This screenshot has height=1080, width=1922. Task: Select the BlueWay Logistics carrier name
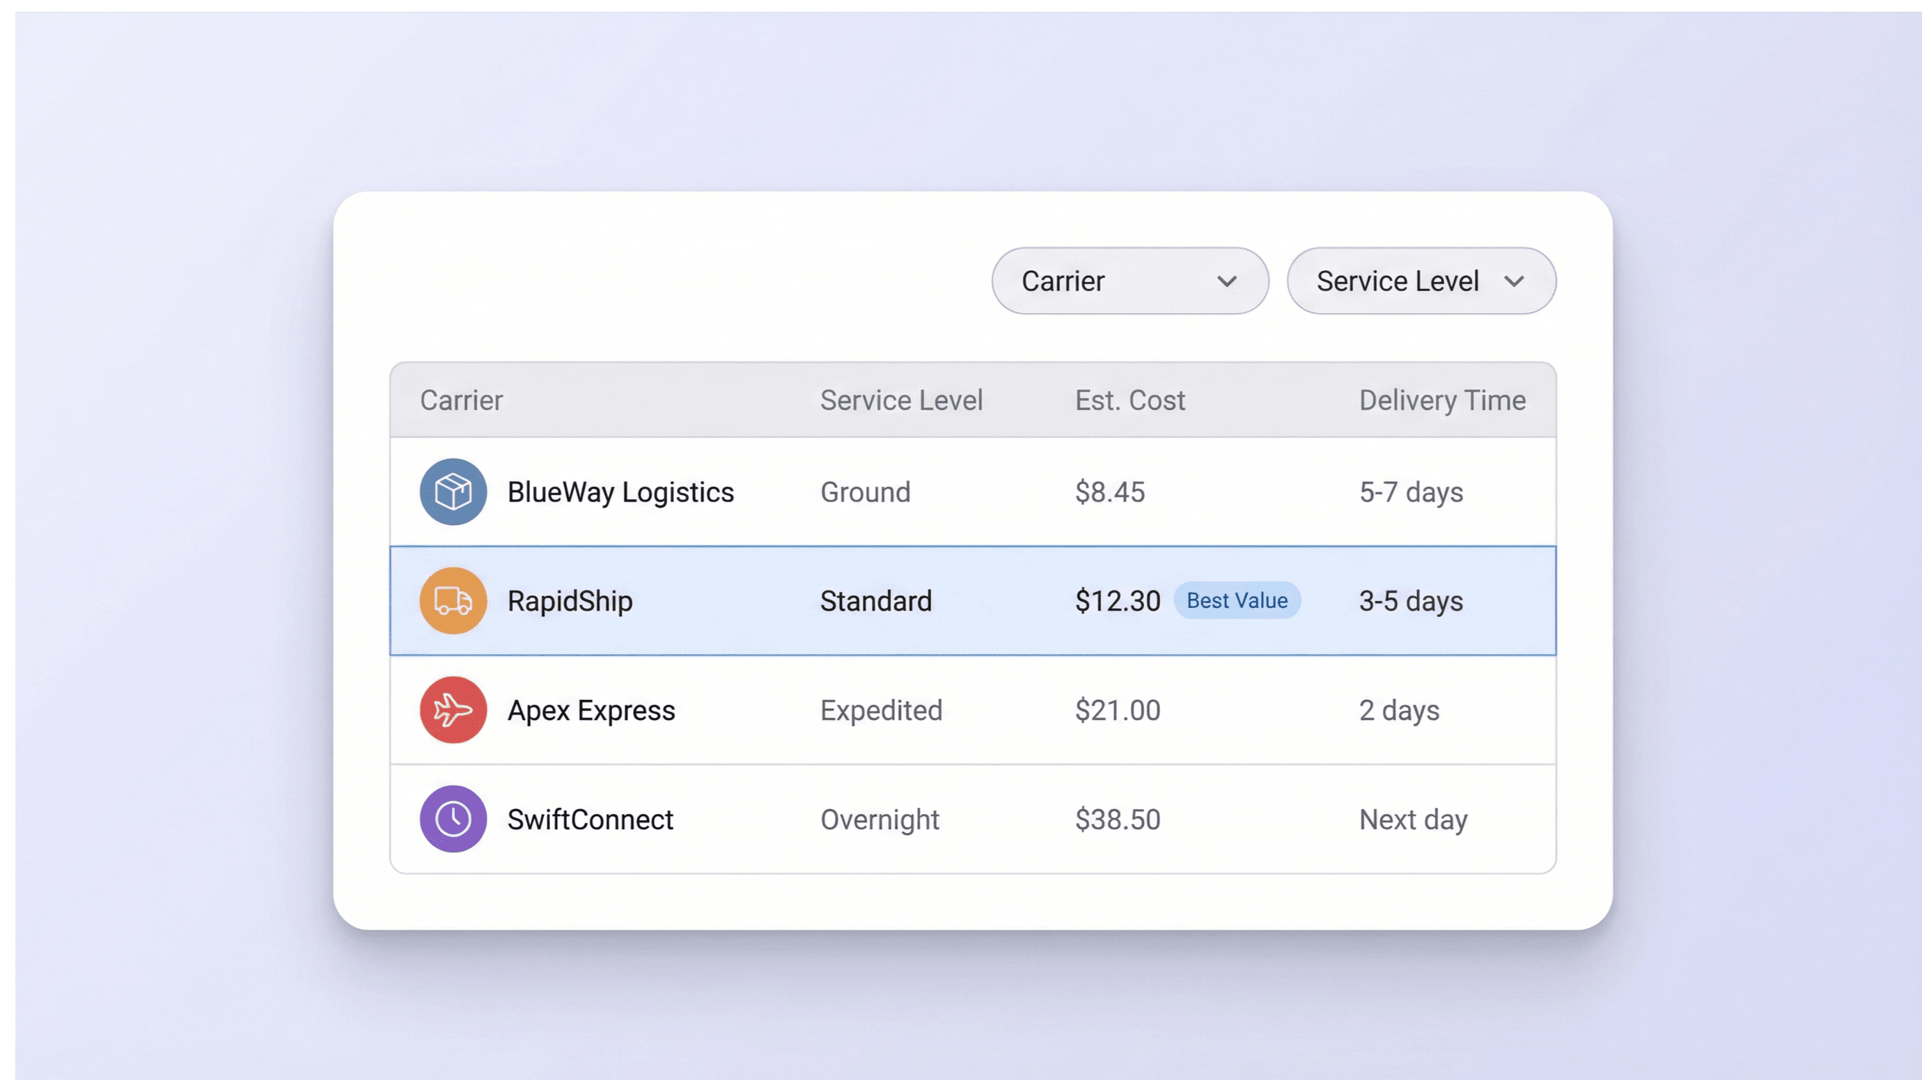[620, 492]
